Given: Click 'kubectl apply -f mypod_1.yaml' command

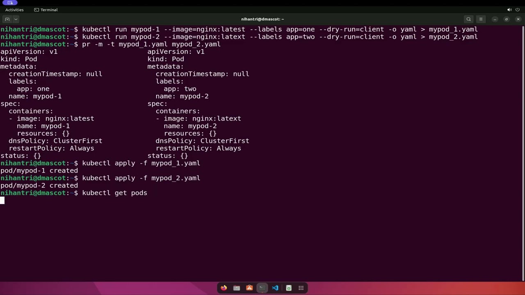Looking at the screenshot, I should coord(141,163).
